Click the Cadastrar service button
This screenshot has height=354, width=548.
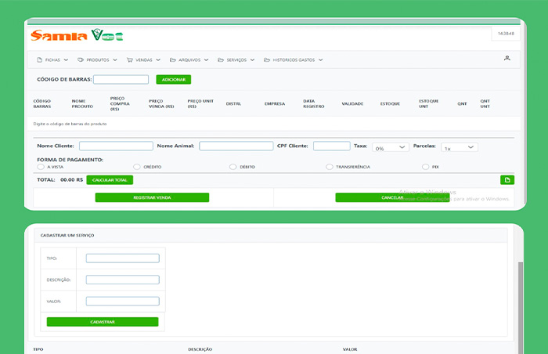coord(103,322)
